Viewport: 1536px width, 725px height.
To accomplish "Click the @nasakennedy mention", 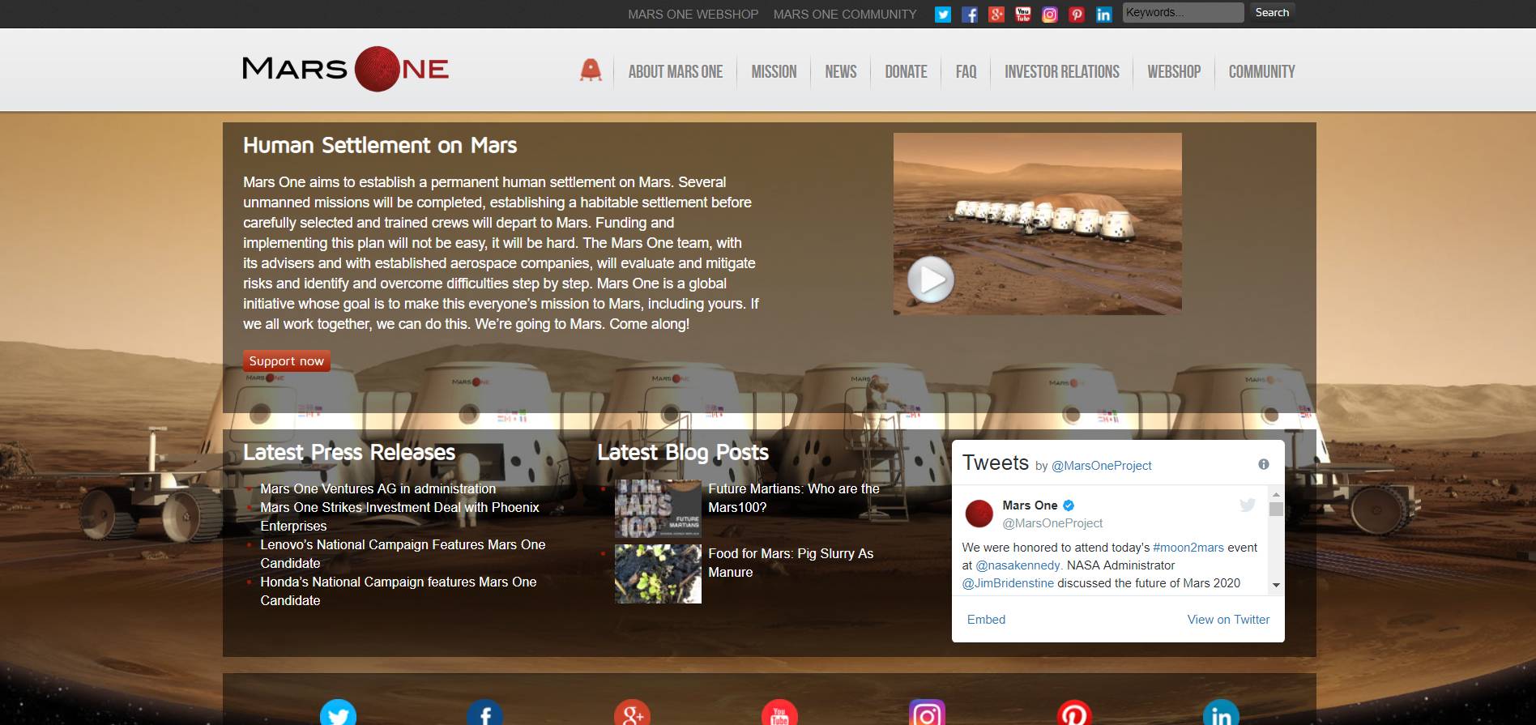I will [x=1018, y=565].
